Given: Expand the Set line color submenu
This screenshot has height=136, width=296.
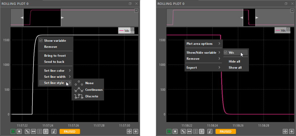Looking at the screenshot, I should (55, 70).
